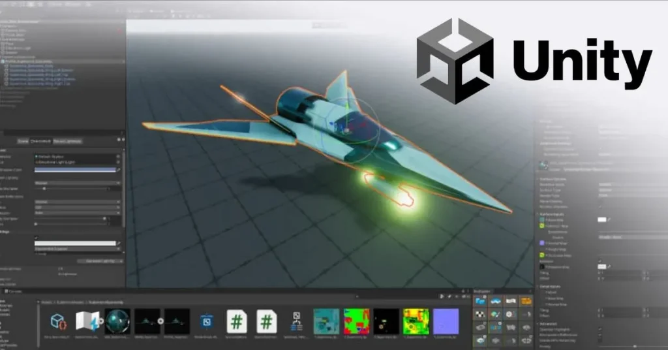Click the blue car icon in palette grid

click(x=496, y=302)
